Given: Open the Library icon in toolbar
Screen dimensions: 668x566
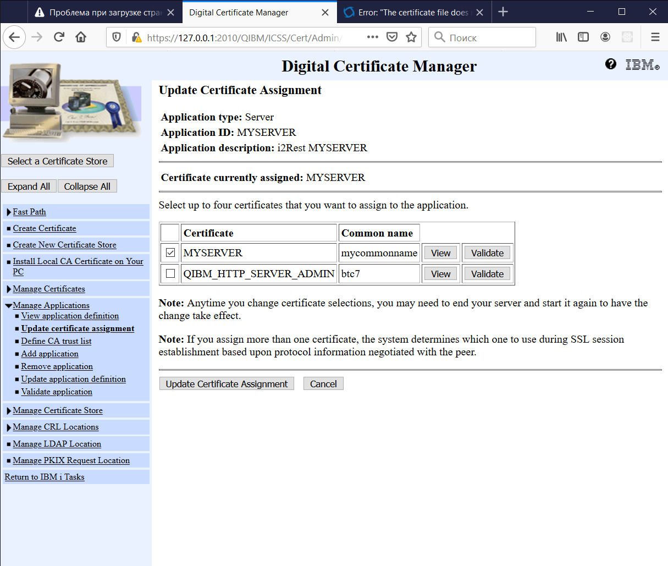Looking at the screenshot, I should [x=561, y=37].
